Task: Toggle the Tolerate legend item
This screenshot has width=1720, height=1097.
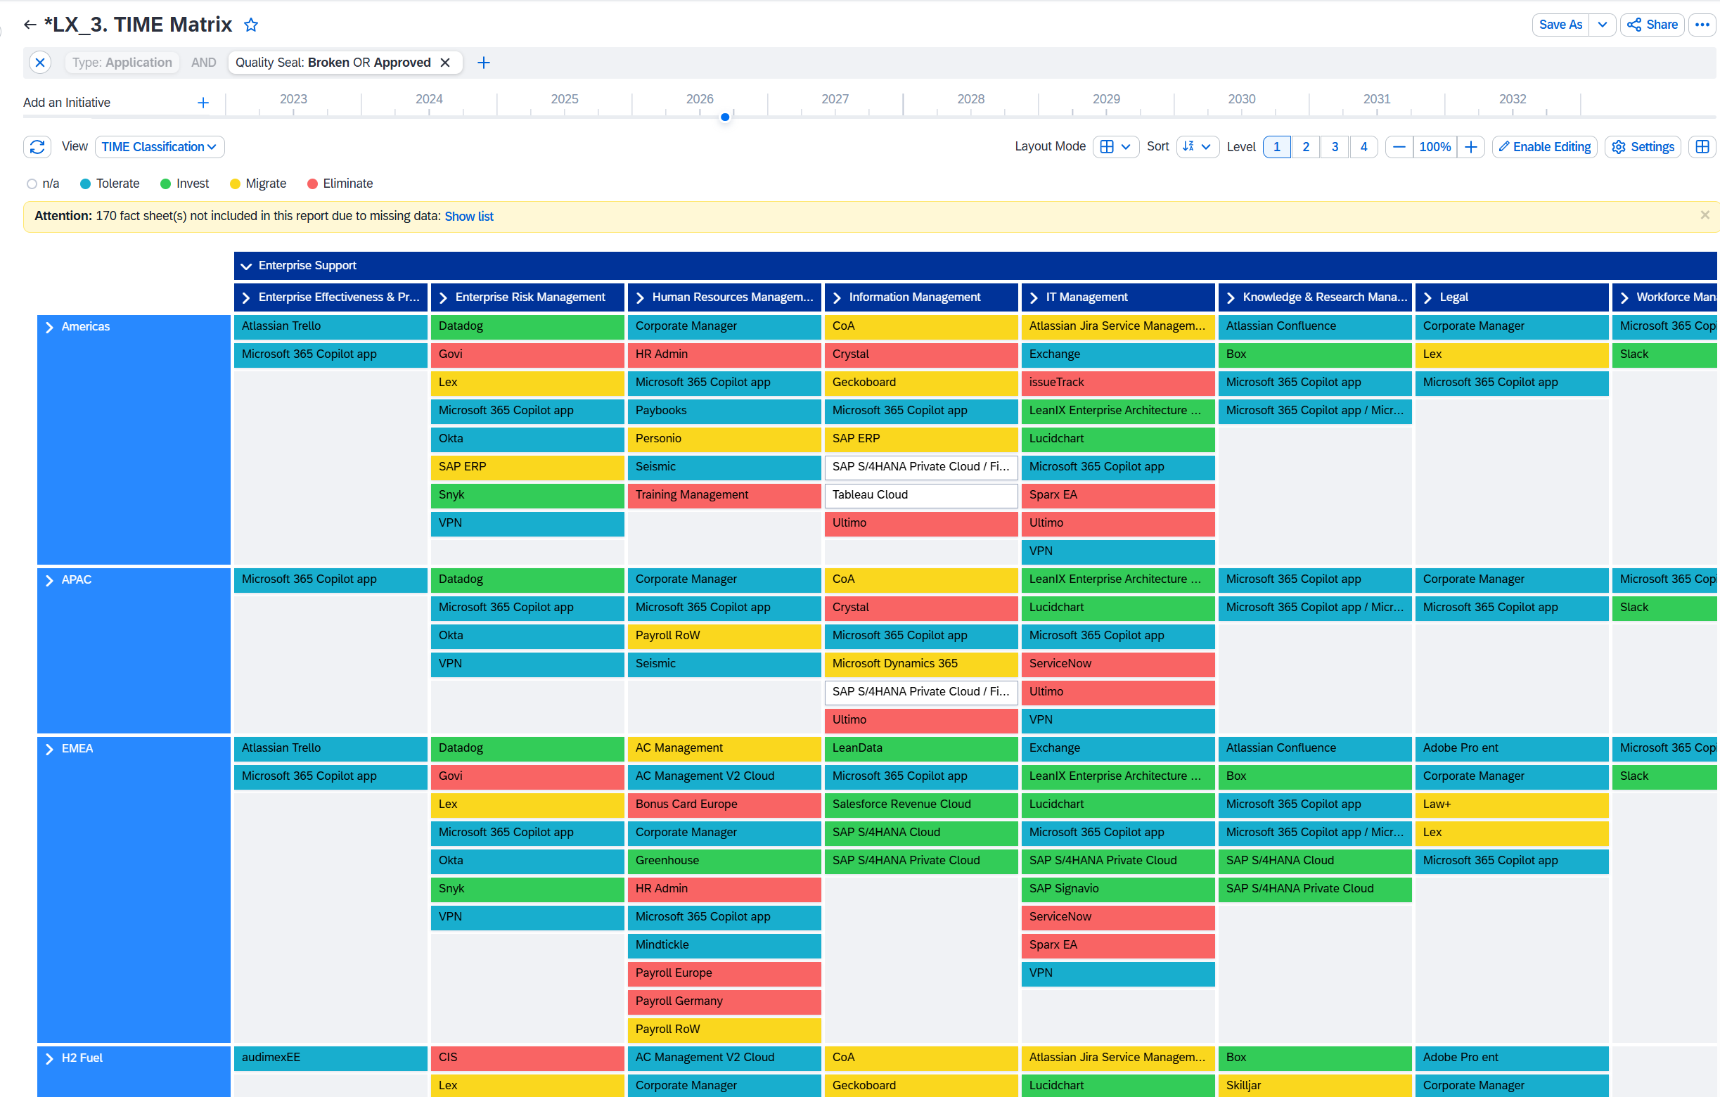Action: point(110,184)
